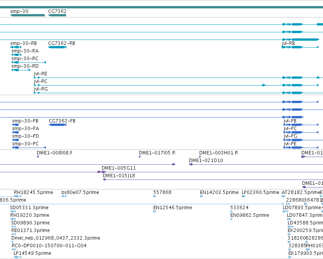Click the DME1-003H01.R marker
This screenshot has height=259, width=323.
point(200,157)
